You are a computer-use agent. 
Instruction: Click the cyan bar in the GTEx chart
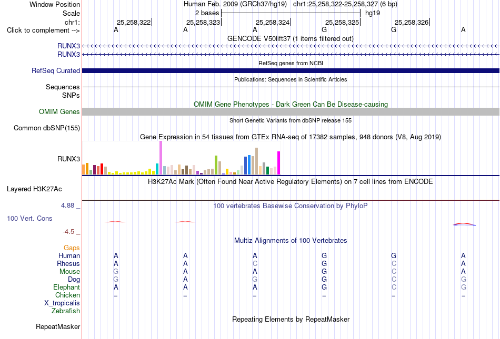tap(157, 169)
